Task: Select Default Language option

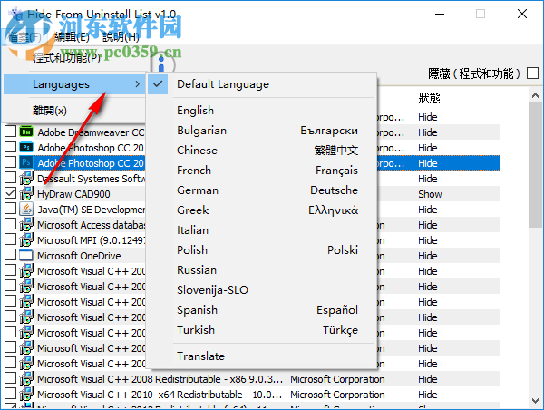Action: [262, 84]
